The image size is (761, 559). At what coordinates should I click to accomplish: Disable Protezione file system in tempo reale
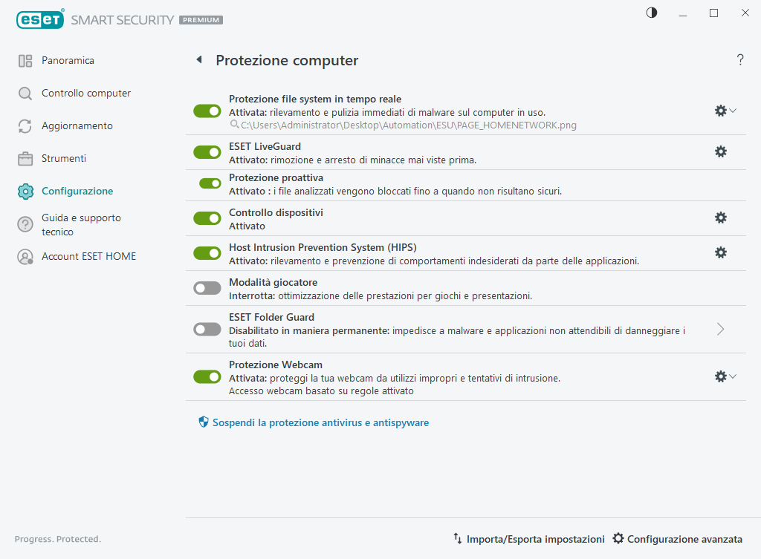click(207, 111)
